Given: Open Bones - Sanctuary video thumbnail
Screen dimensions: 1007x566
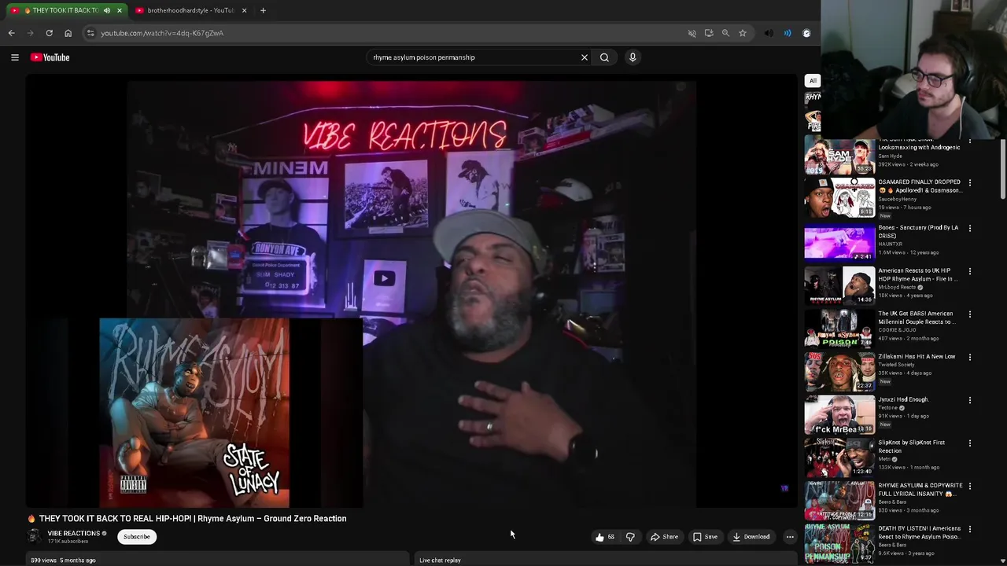Looking at the screenshot, I should tap(839, 241).
